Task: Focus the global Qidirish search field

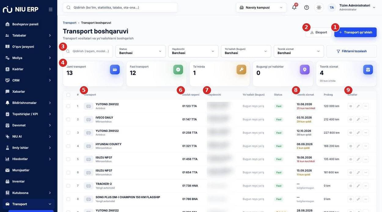Action: 120,7
